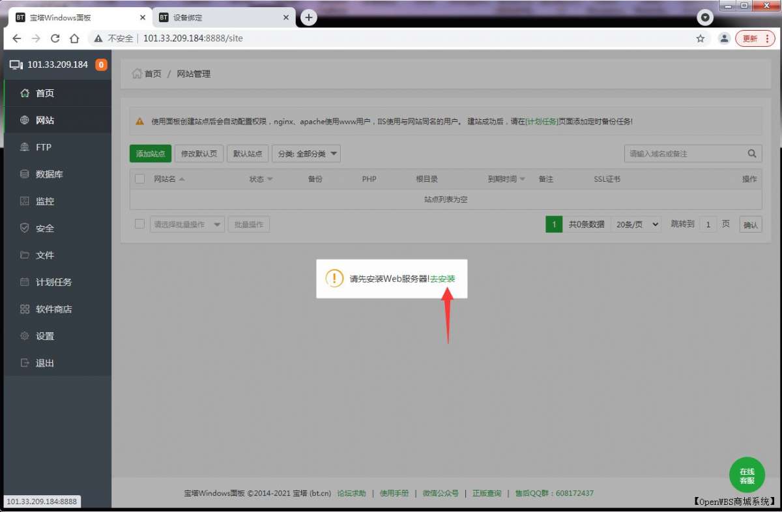
Task: Click 去安装 to install the Web server
Action: 444,278
